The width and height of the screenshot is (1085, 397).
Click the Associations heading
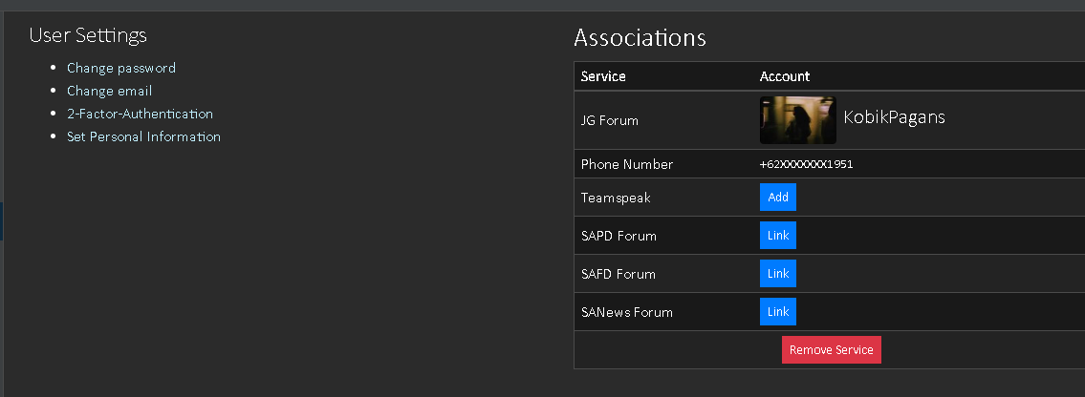pos(640,37)
